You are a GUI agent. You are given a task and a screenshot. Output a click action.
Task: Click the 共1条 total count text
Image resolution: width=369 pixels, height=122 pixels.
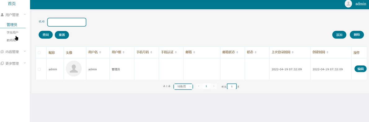point(167,86)
